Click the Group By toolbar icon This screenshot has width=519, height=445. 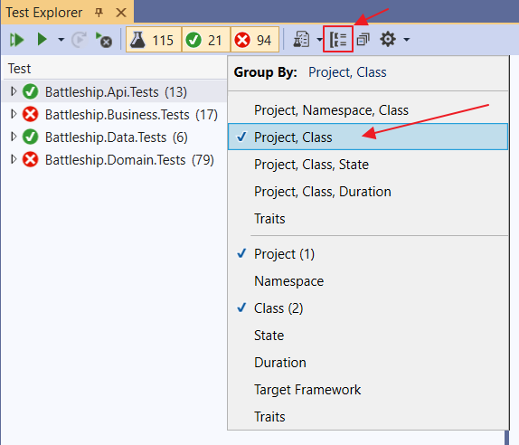pos(338,40)
